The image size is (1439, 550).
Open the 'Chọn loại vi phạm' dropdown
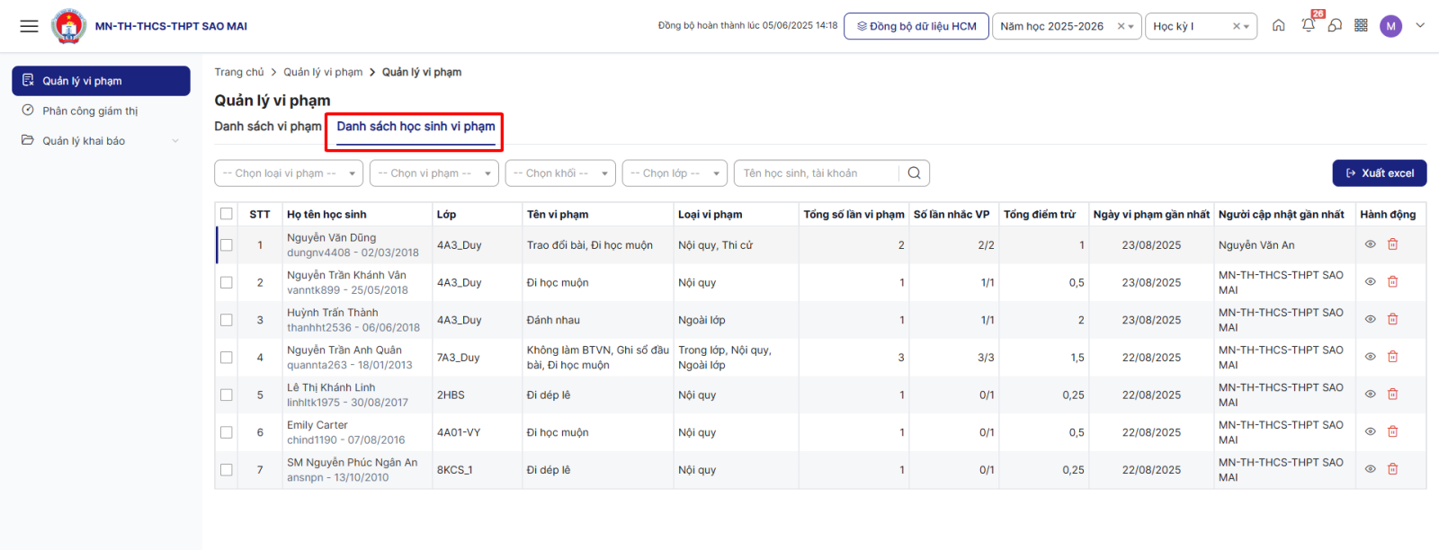pos(288,173)
